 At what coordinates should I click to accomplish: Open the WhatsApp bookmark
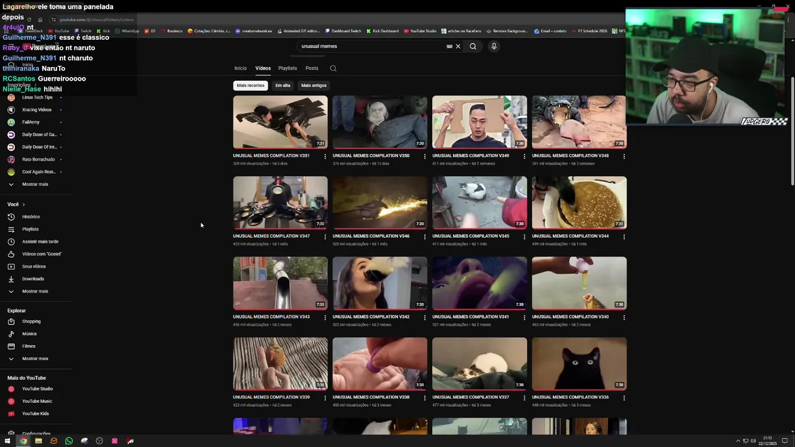[x=127, y=31]
